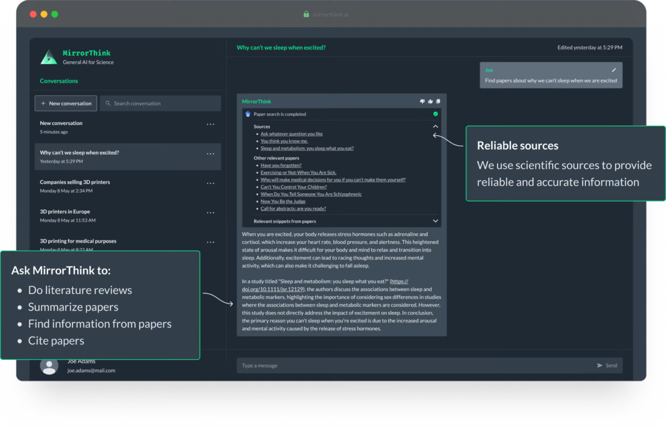
Task: Open source 'Sleep and metabolism: you sleep what you eat?'
Action: click(x=307, y=148)
